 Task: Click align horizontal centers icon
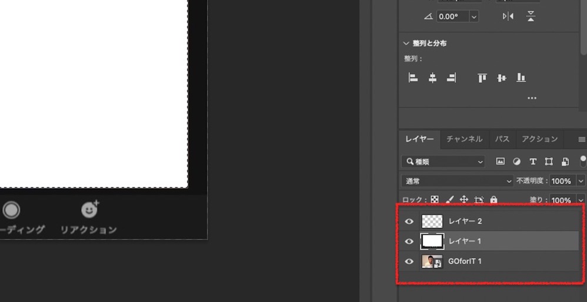click(432, 78)
